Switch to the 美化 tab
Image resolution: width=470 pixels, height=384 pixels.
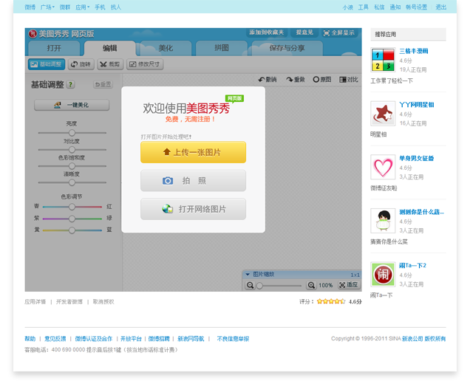pos(166,48)
